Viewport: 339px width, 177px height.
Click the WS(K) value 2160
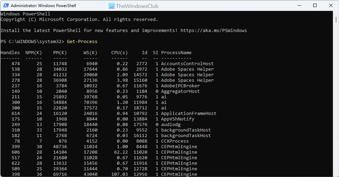point(92,130)
